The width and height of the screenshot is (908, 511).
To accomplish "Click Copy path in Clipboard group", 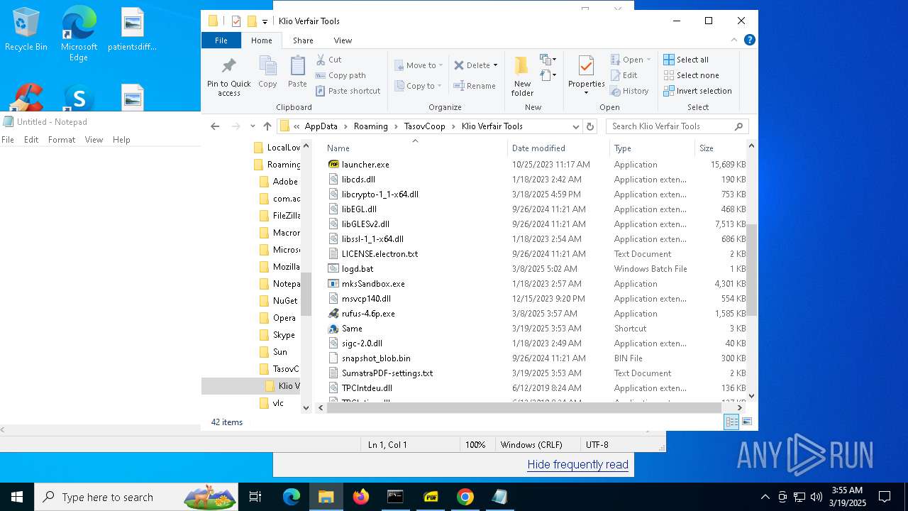I will tap(341, 75).
